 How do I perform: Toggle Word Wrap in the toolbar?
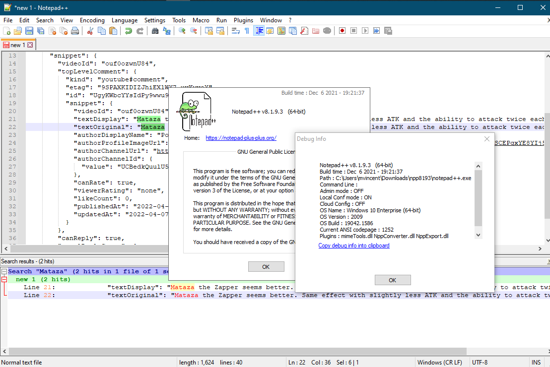tap(235, 31)
